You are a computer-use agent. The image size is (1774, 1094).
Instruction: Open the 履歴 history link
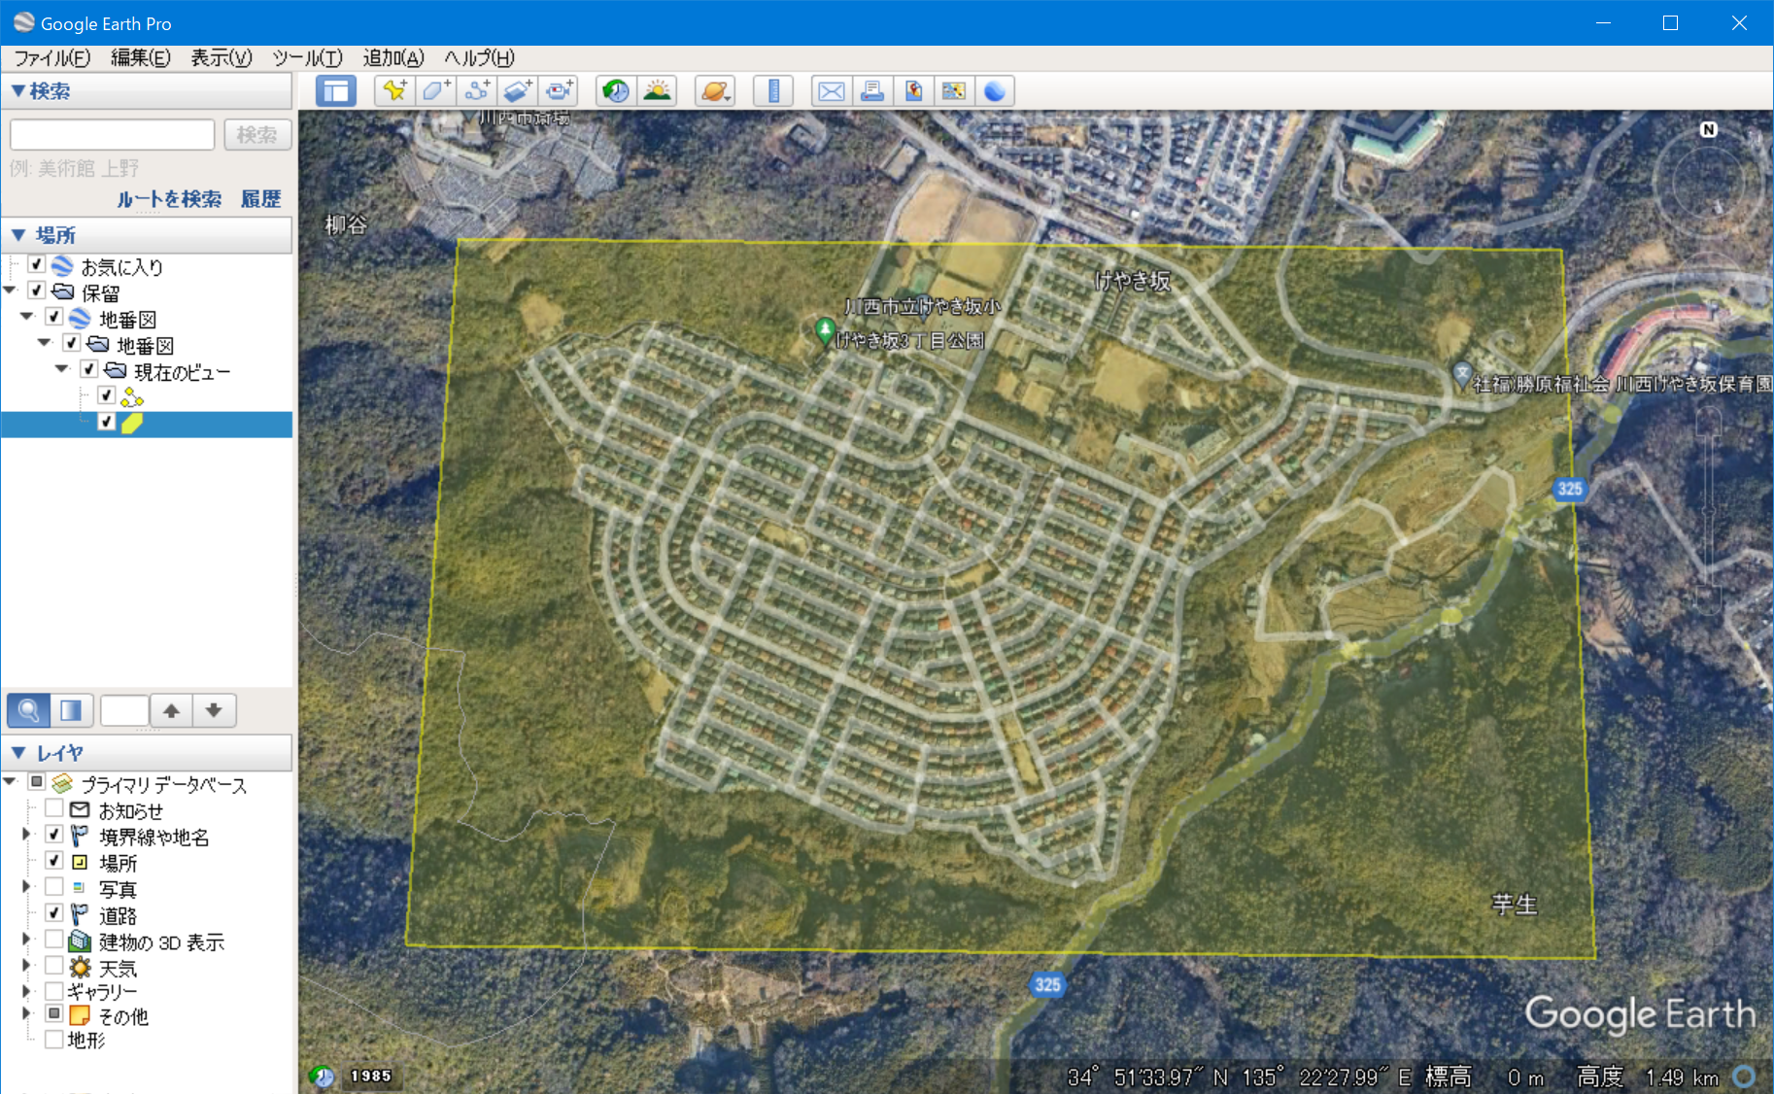coord(260,199)
